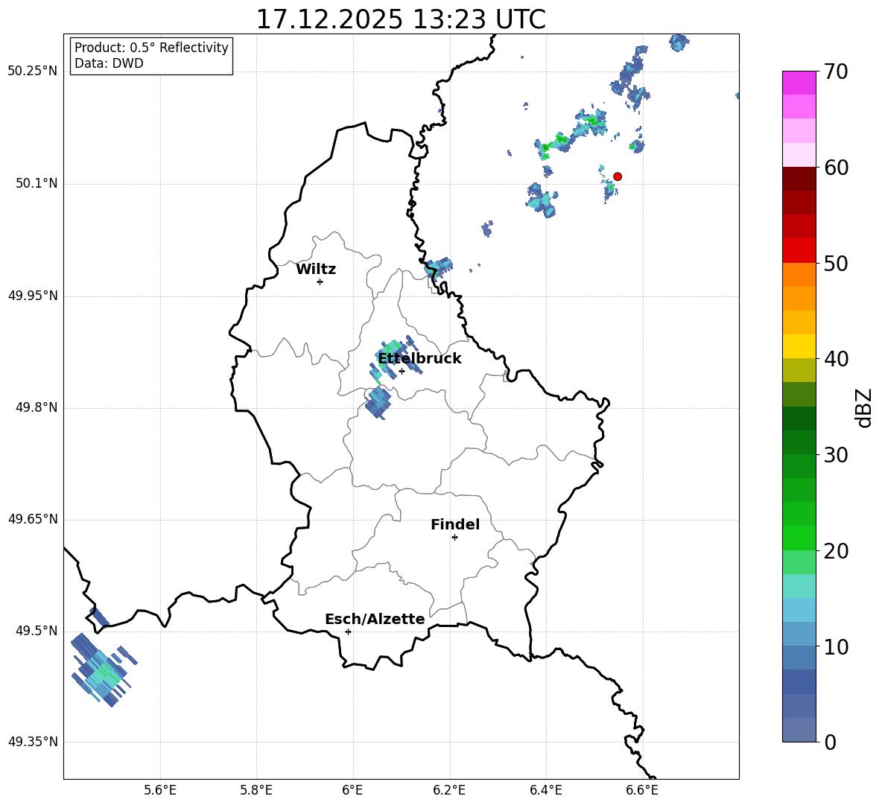Click the Product: 0.5° Reflectivity text
Image resolution: width=882 pixels, height=805 pixels.
coord(151,48)
